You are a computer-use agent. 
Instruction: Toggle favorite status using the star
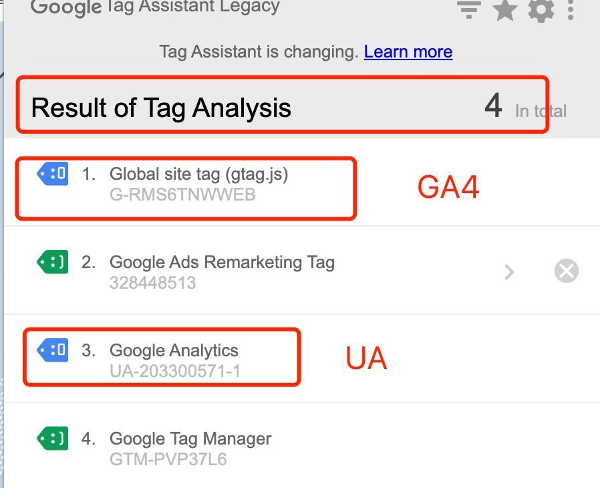click(x=505, y=9)
